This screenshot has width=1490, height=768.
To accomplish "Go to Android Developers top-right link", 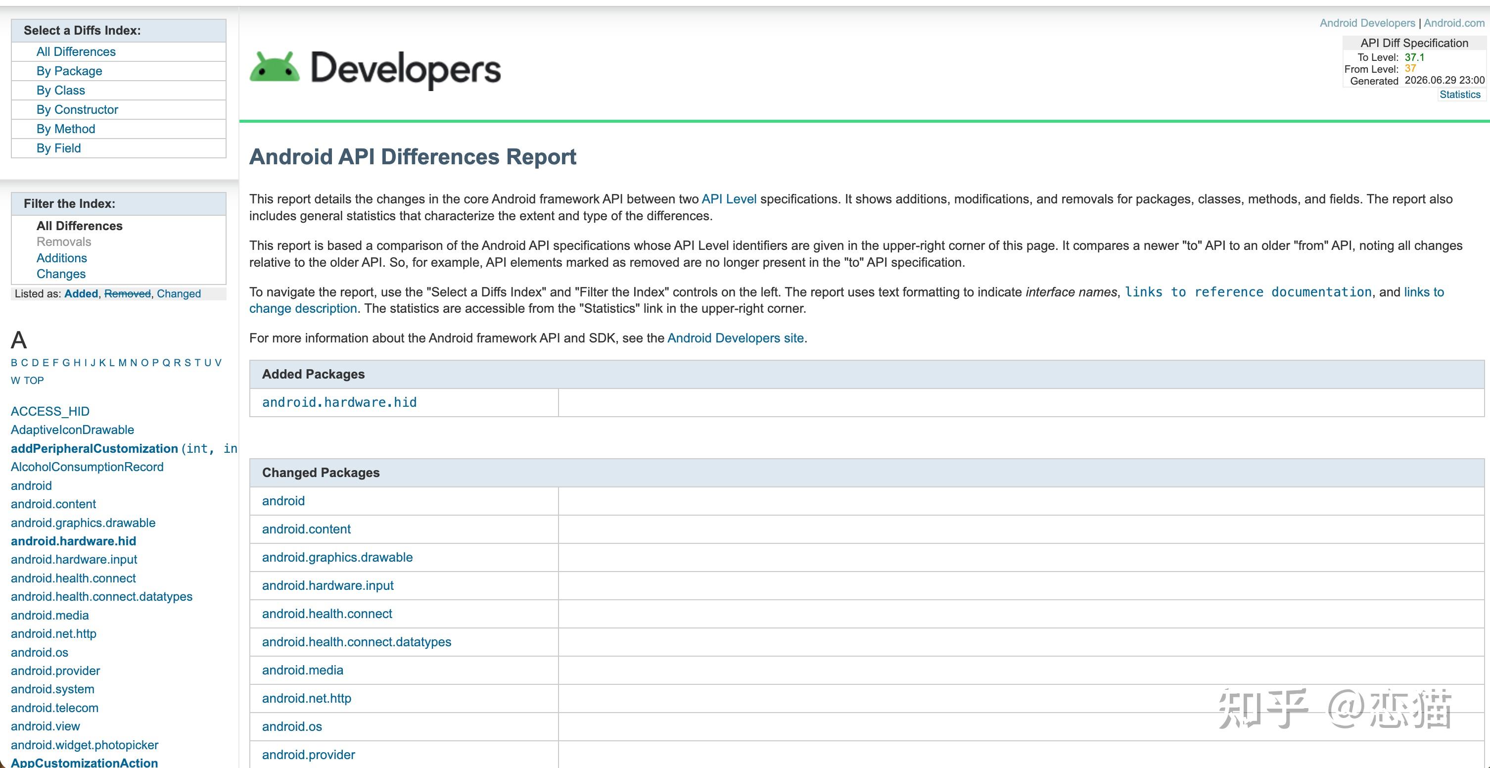I will click(x=1367, y=23).
